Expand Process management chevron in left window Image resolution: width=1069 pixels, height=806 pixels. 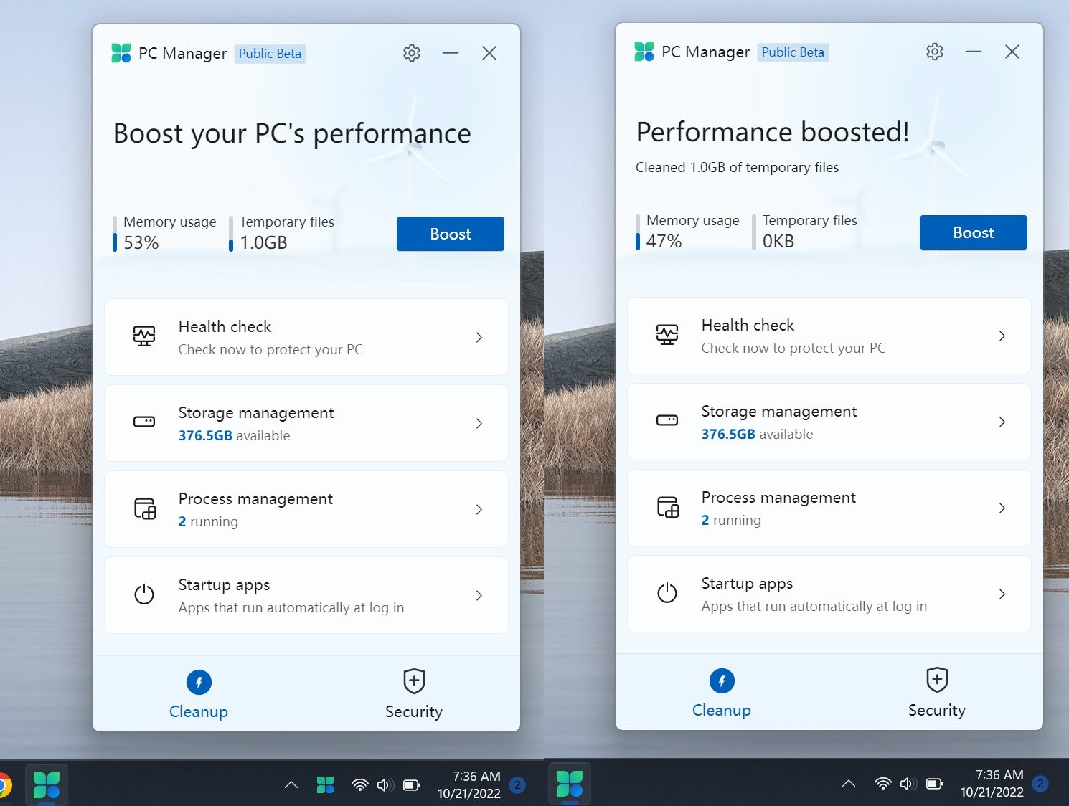pyautogui.click(x=479, y=509)
